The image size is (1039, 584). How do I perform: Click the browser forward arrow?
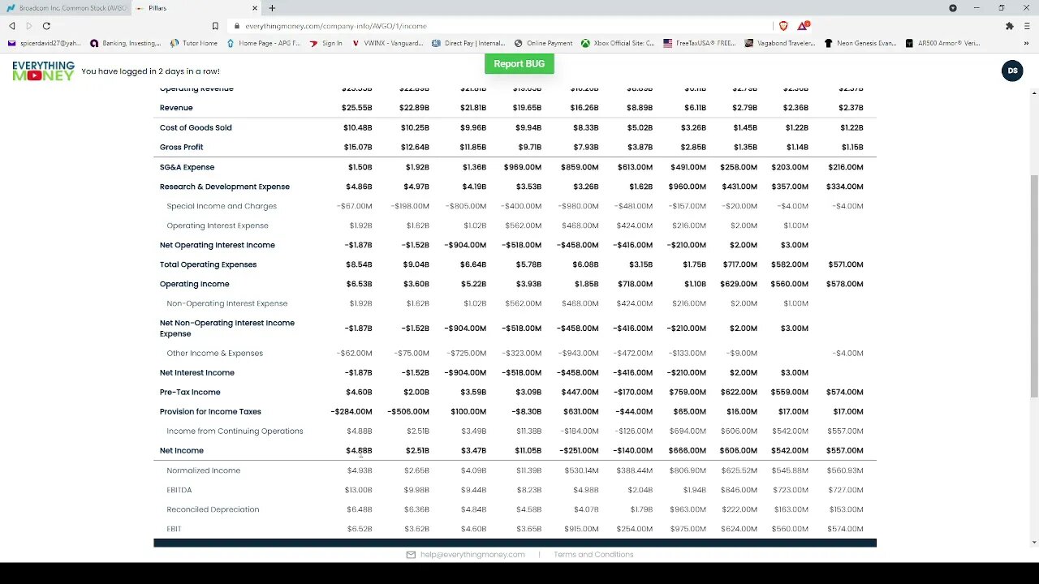point(29,26)
